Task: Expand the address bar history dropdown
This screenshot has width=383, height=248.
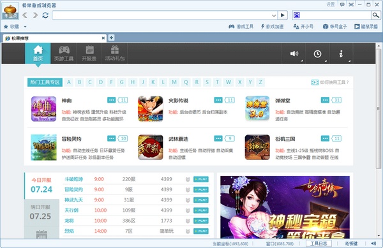Action: [274, 15]
